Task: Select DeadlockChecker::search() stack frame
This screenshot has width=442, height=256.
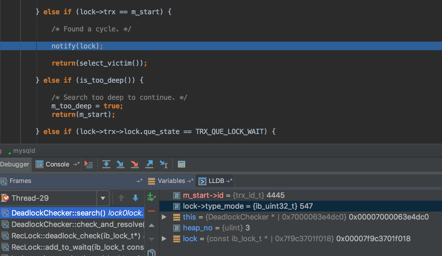Action: point(72,213)
